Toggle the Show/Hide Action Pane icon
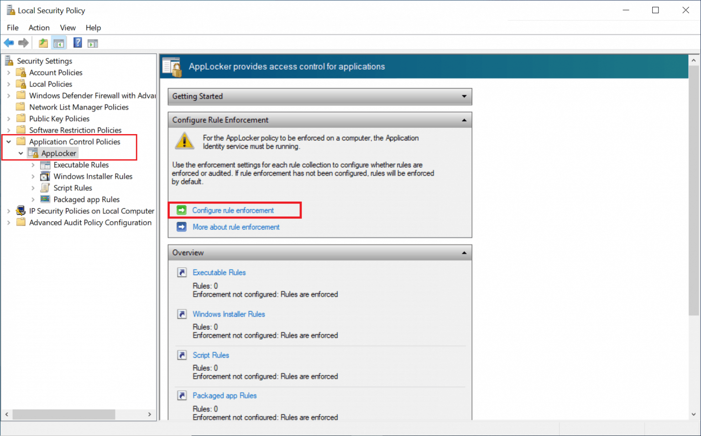The width and height of the screenshot is (701, 436). pyautogui.click(x=93, y=43)
